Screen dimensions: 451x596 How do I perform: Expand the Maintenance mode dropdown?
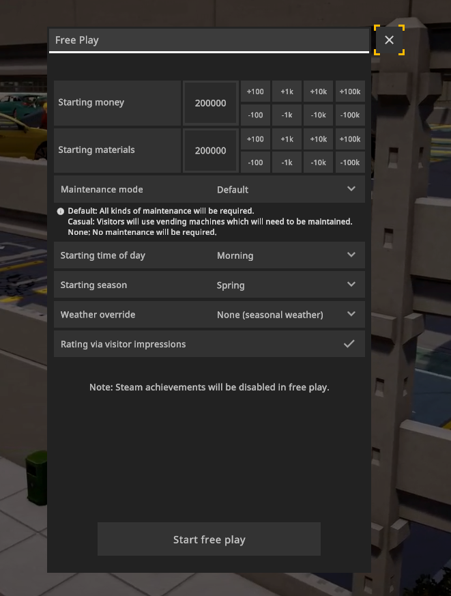pos(351,189)
